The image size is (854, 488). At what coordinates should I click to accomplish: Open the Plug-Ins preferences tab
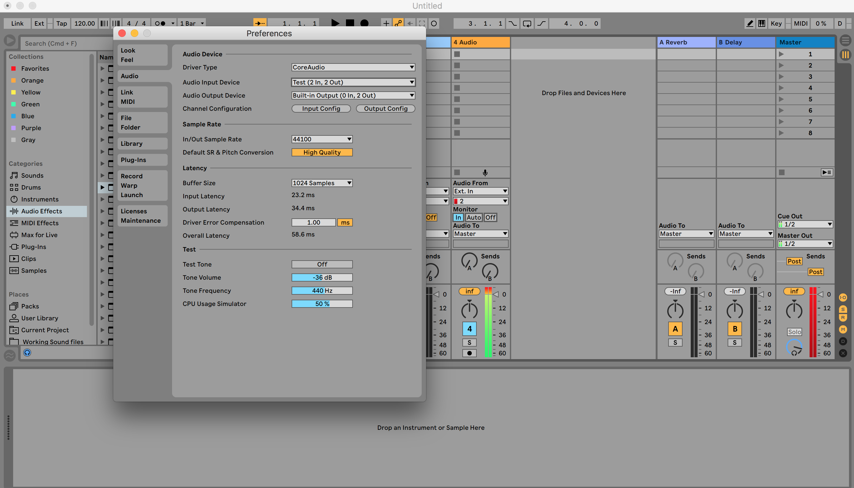142,160
